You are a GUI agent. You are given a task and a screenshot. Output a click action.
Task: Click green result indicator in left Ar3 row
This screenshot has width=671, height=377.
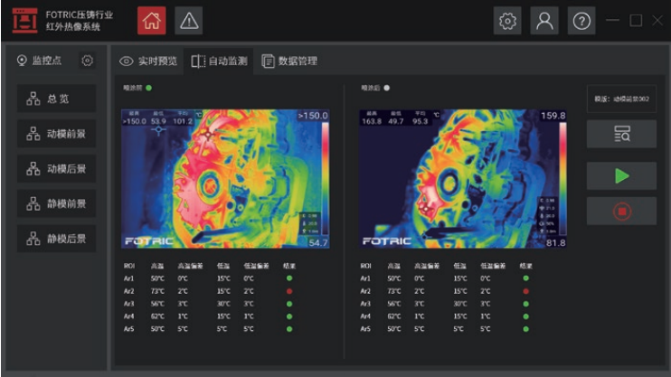[289, 304]
